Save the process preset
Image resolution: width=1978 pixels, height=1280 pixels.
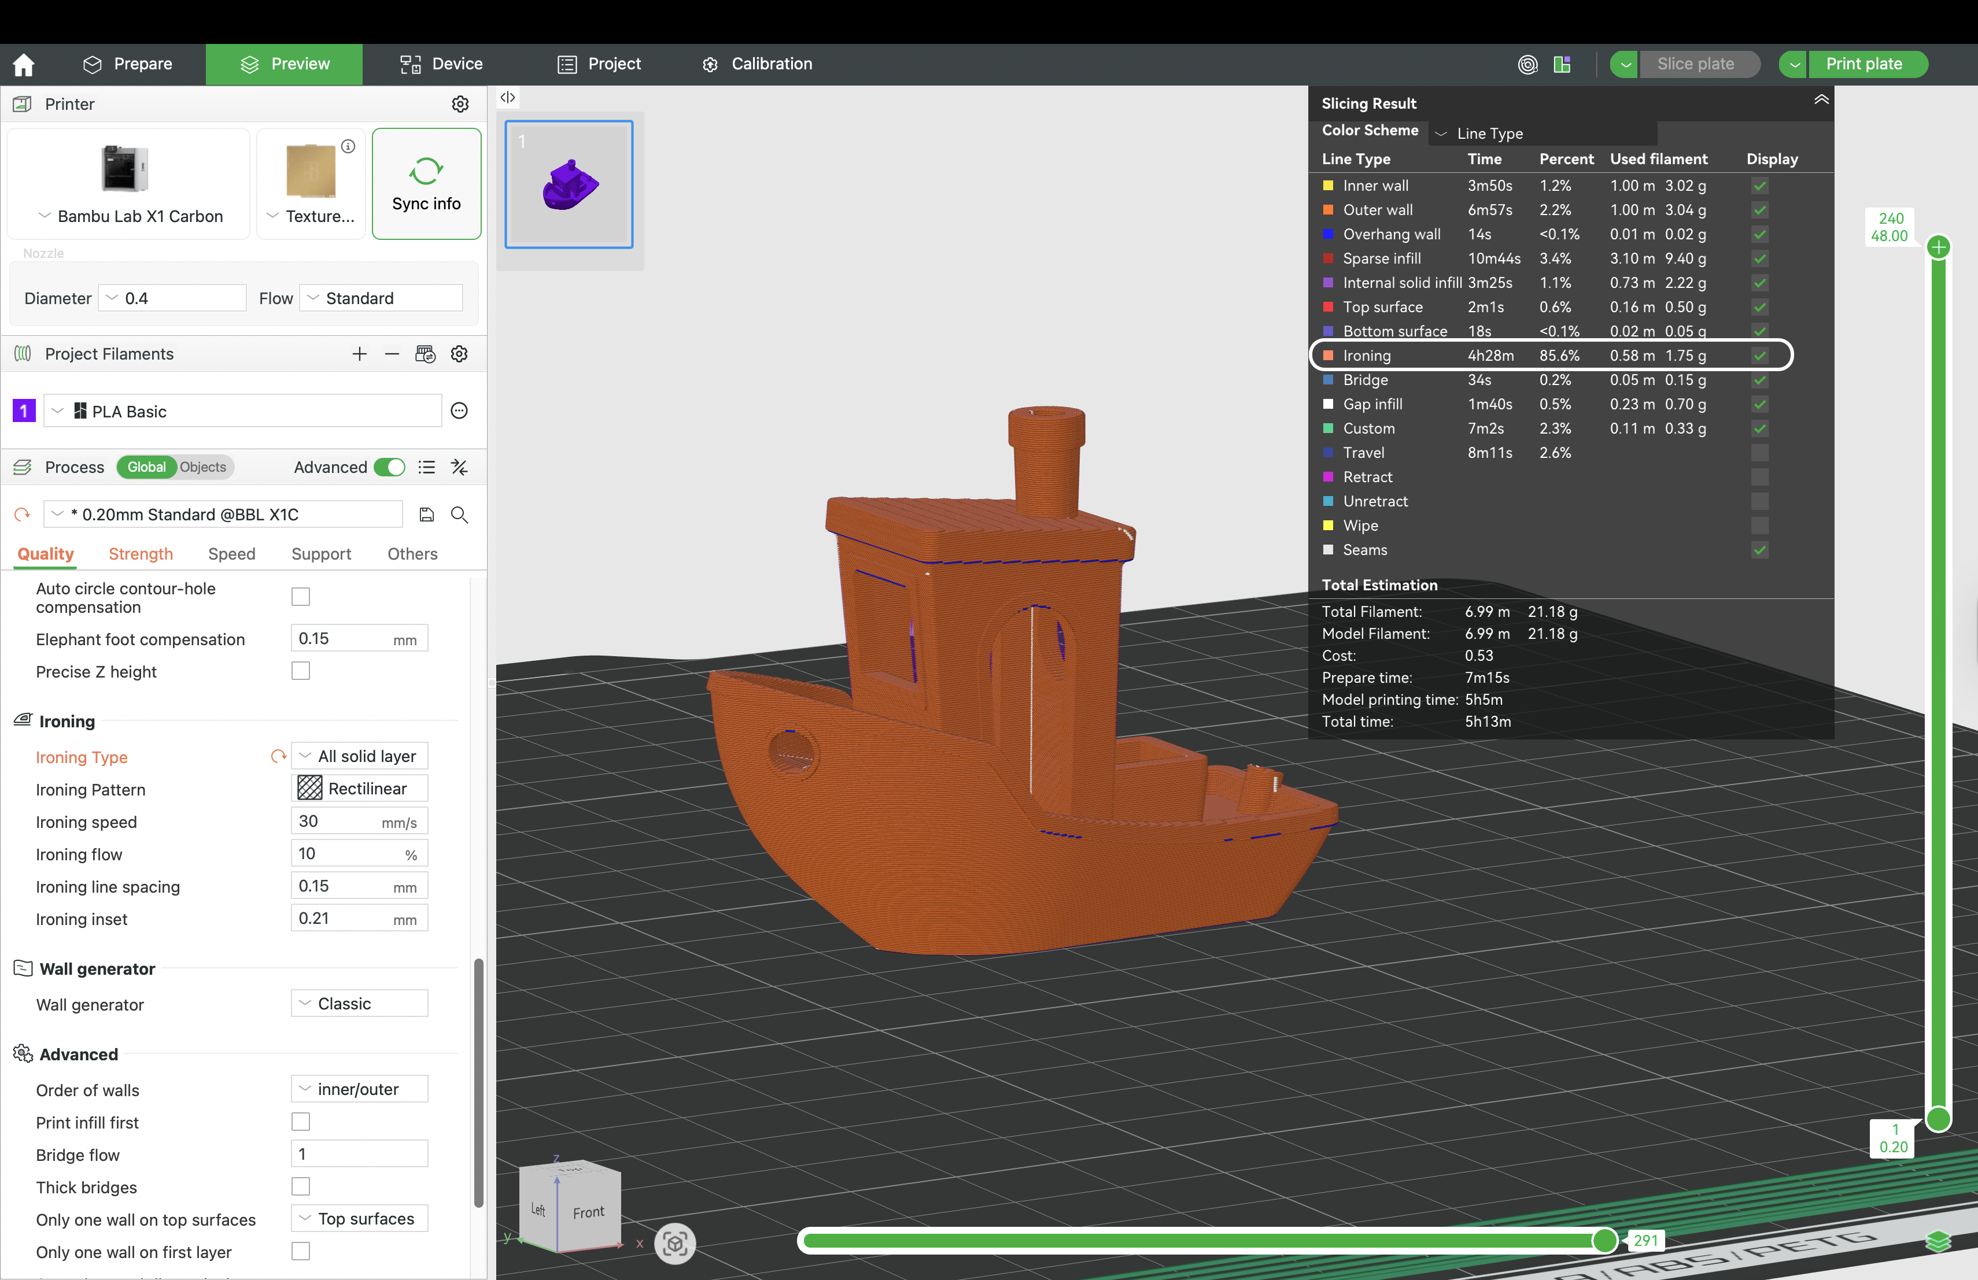pos(426,514)
